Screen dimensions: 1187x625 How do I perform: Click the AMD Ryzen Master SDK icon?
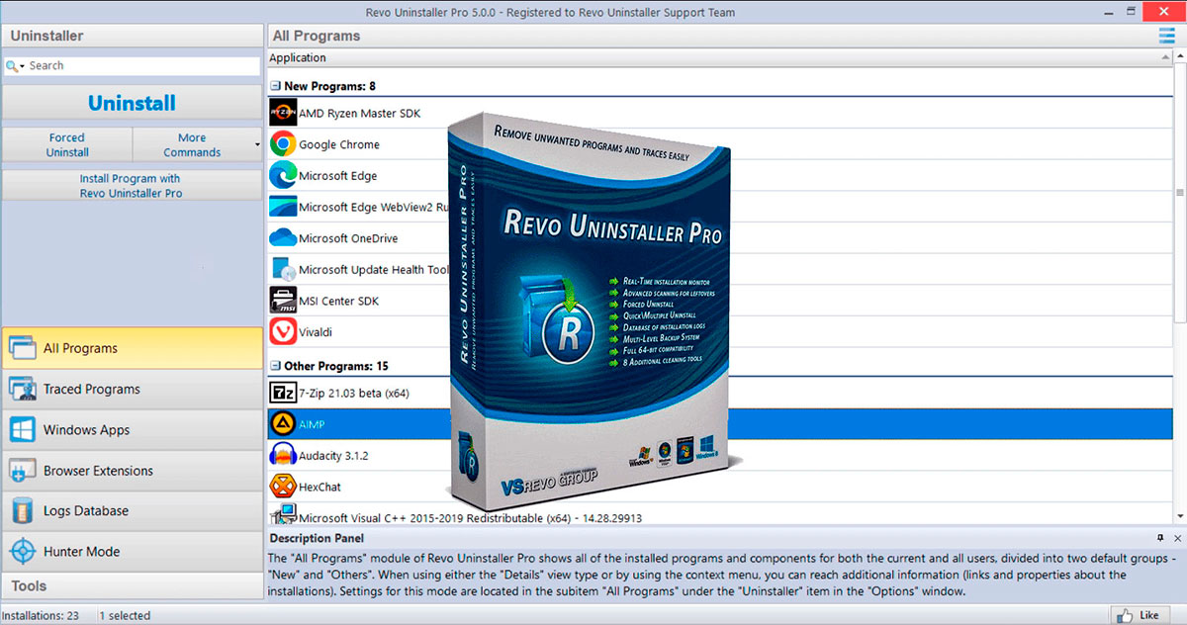click(x=283, y=113)
